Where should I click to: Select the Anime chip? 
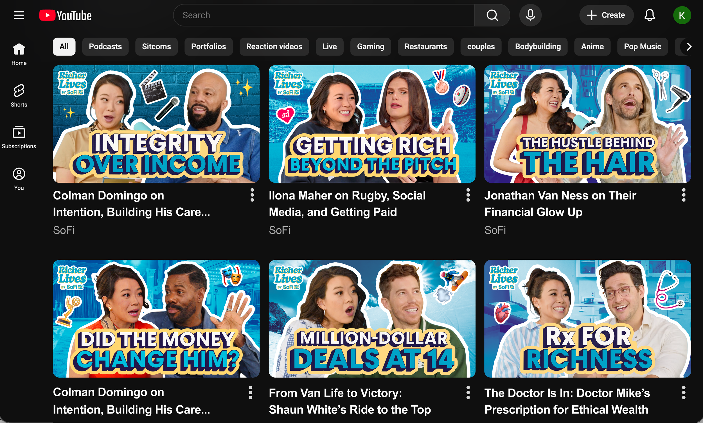point(592,46)
